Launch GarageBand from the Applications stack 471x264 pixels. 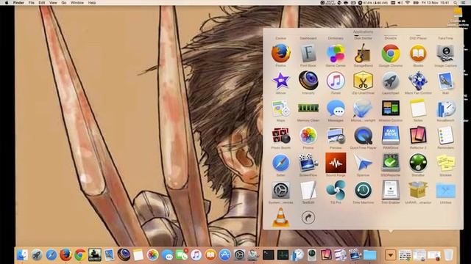click(x=363, y=54)
